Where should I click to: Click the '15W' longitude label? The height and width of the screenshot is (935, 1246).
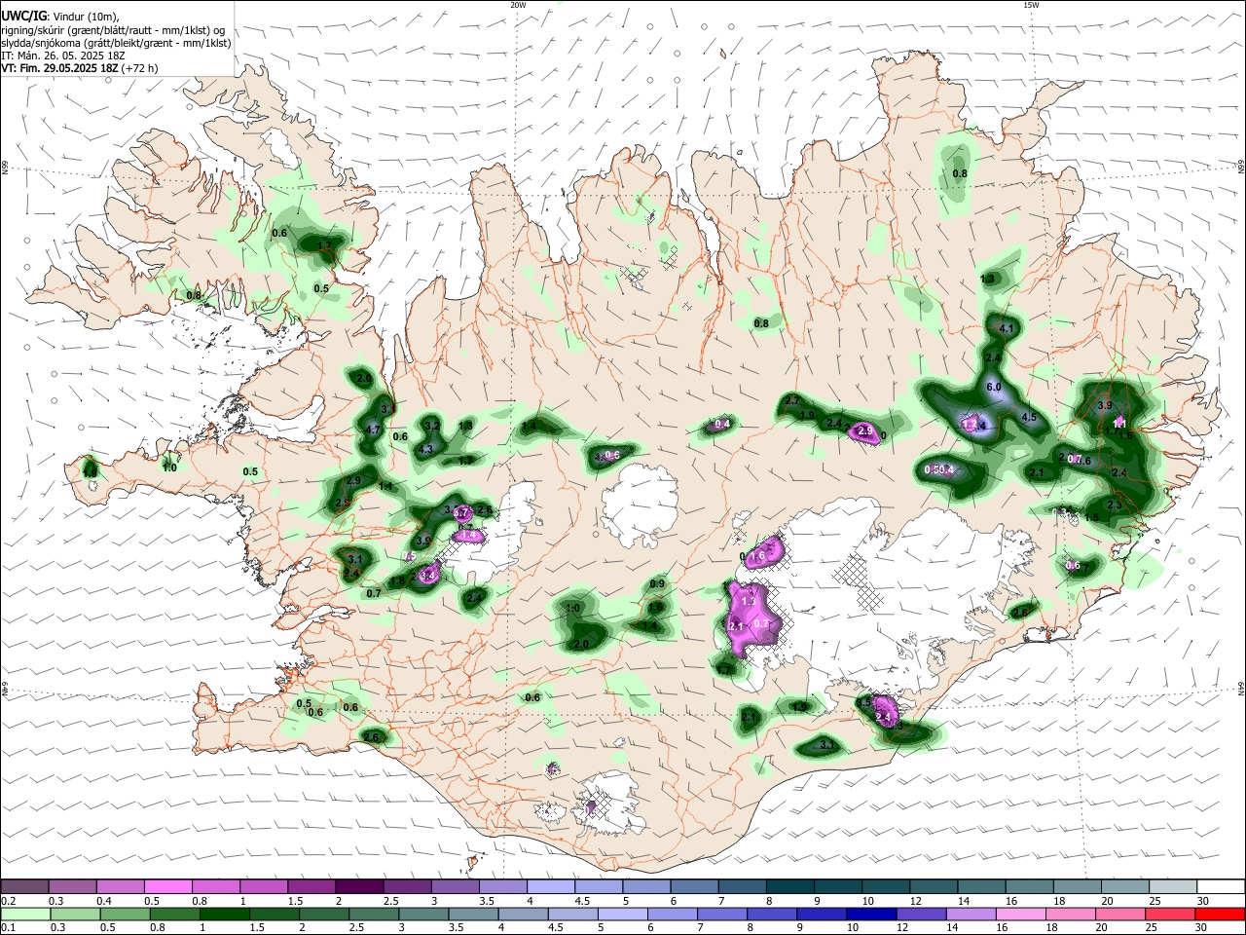point(1031,5)
